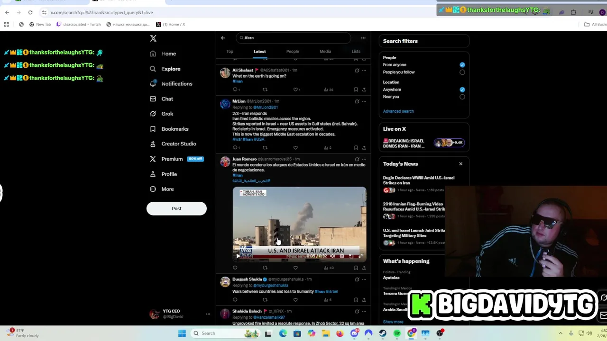The image size is (607, 341).
Task: Select 'Near you' location option
Action: (462, 97)
